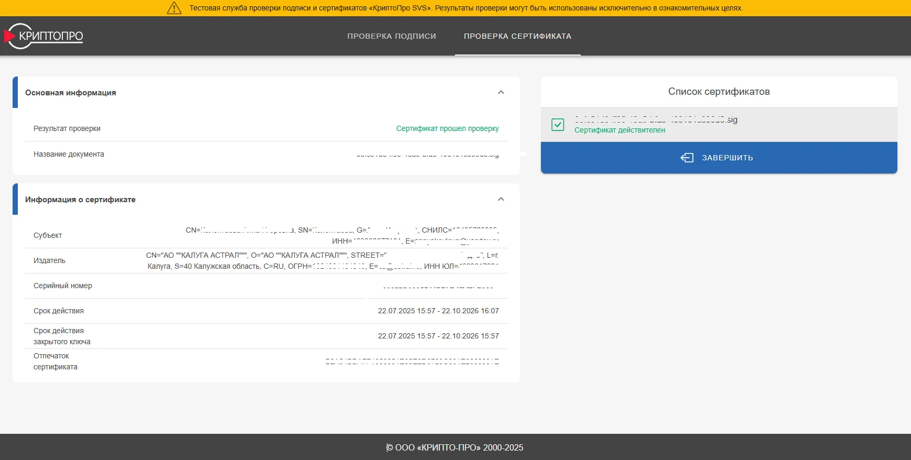Click the Серийный номер row label
911x460 pixels.
tap(63, 286)
